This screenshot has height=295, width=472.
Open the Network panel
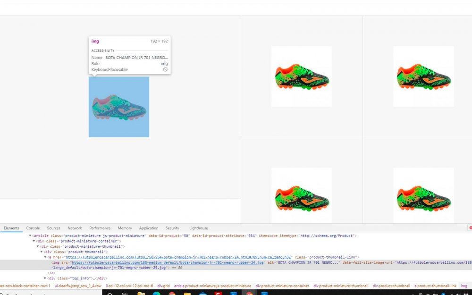(x=75, y=228)
